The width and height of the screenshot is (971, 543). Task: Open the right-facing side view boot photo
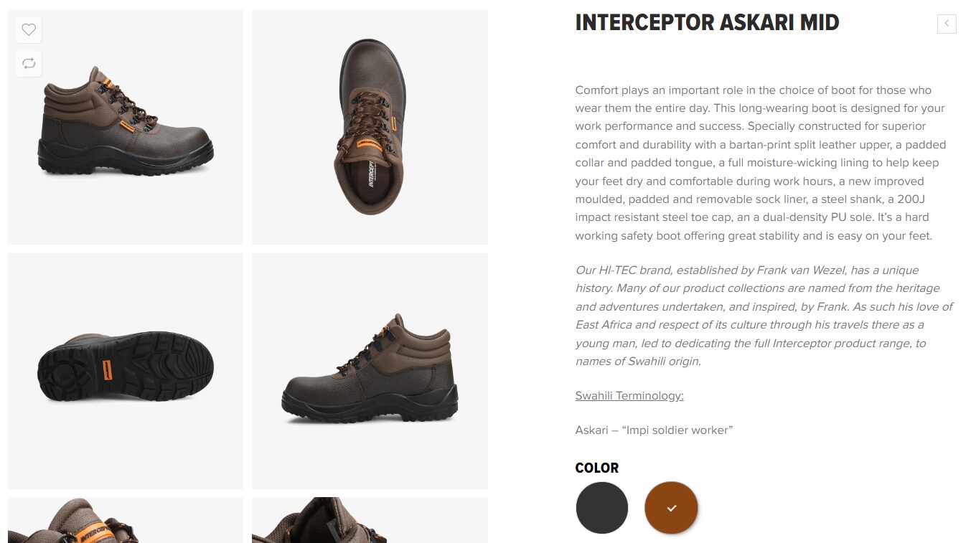click(370, 370)
